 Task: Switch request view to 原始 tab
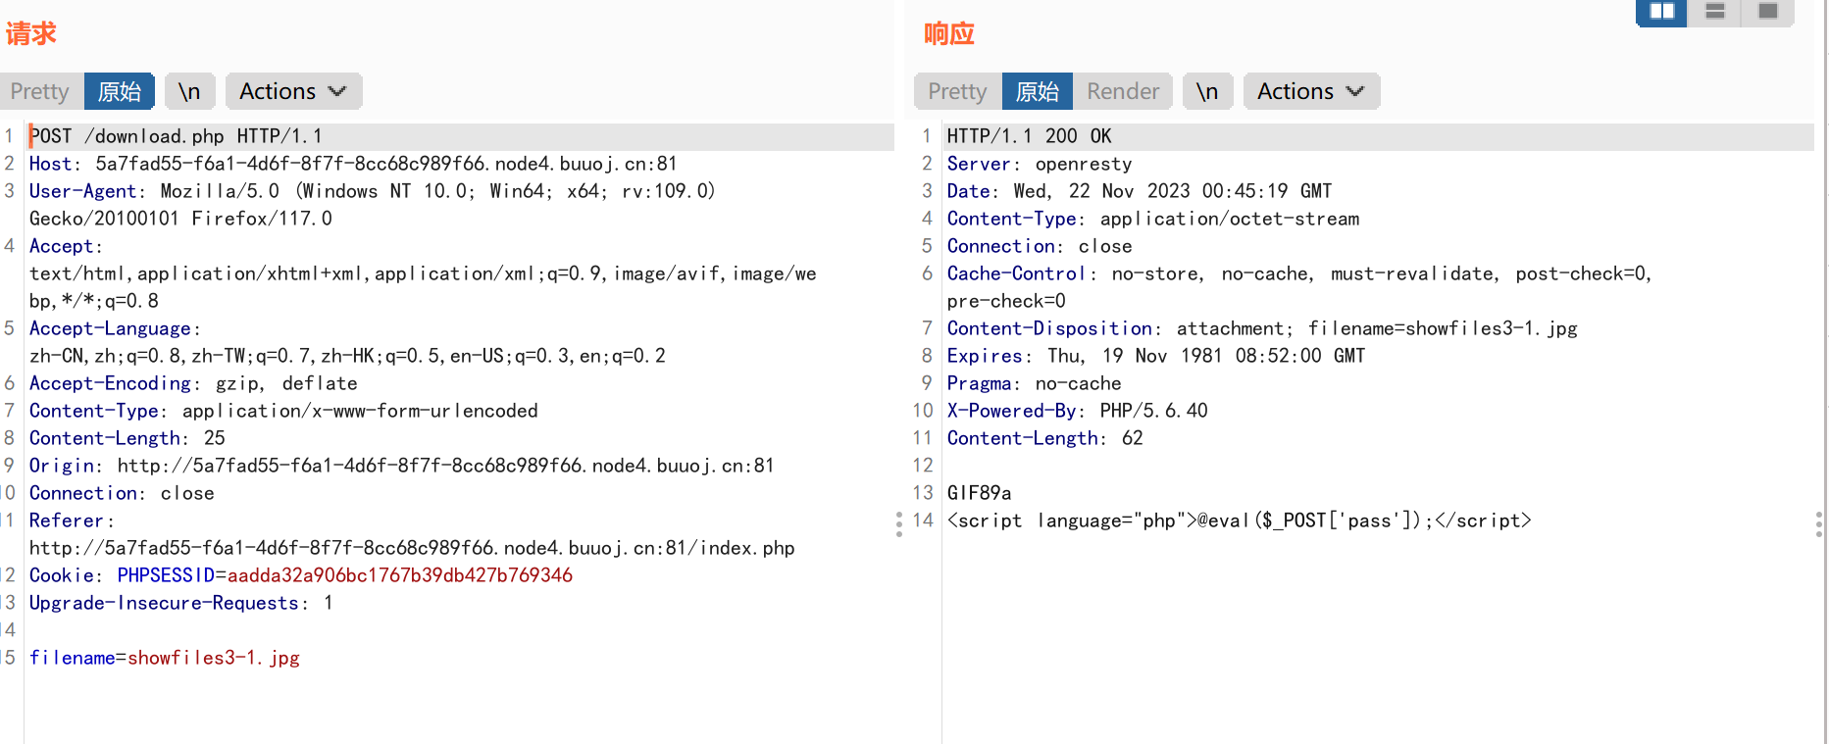[120, 91]
